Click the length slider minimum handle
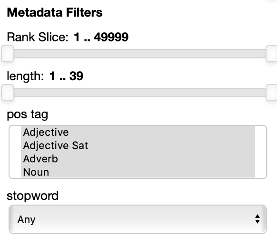 (8, 93)
